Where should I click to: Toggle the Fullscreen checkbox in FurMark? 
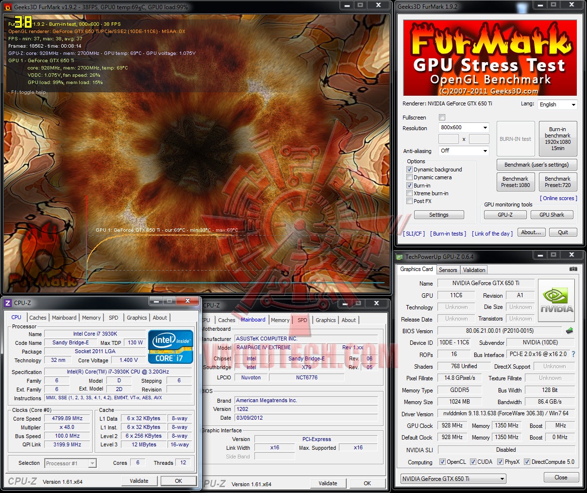(442, 118)
